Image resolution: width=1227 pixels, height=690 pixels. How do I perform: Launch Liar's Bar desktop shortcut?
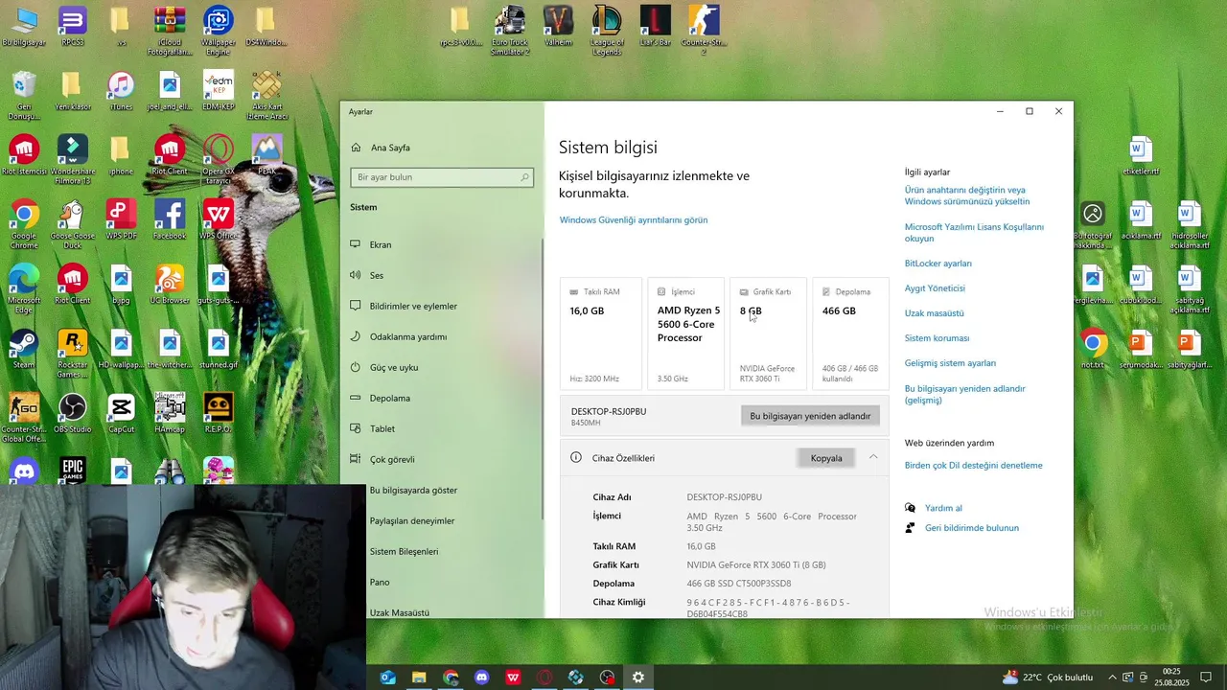[656, 26]
